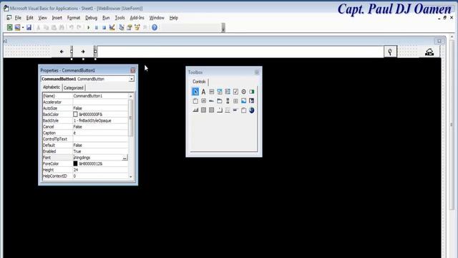This screenshot has height=258, width=458.
Task: Click the View Microsoft Excel toolbar icon
Action: 9,27
